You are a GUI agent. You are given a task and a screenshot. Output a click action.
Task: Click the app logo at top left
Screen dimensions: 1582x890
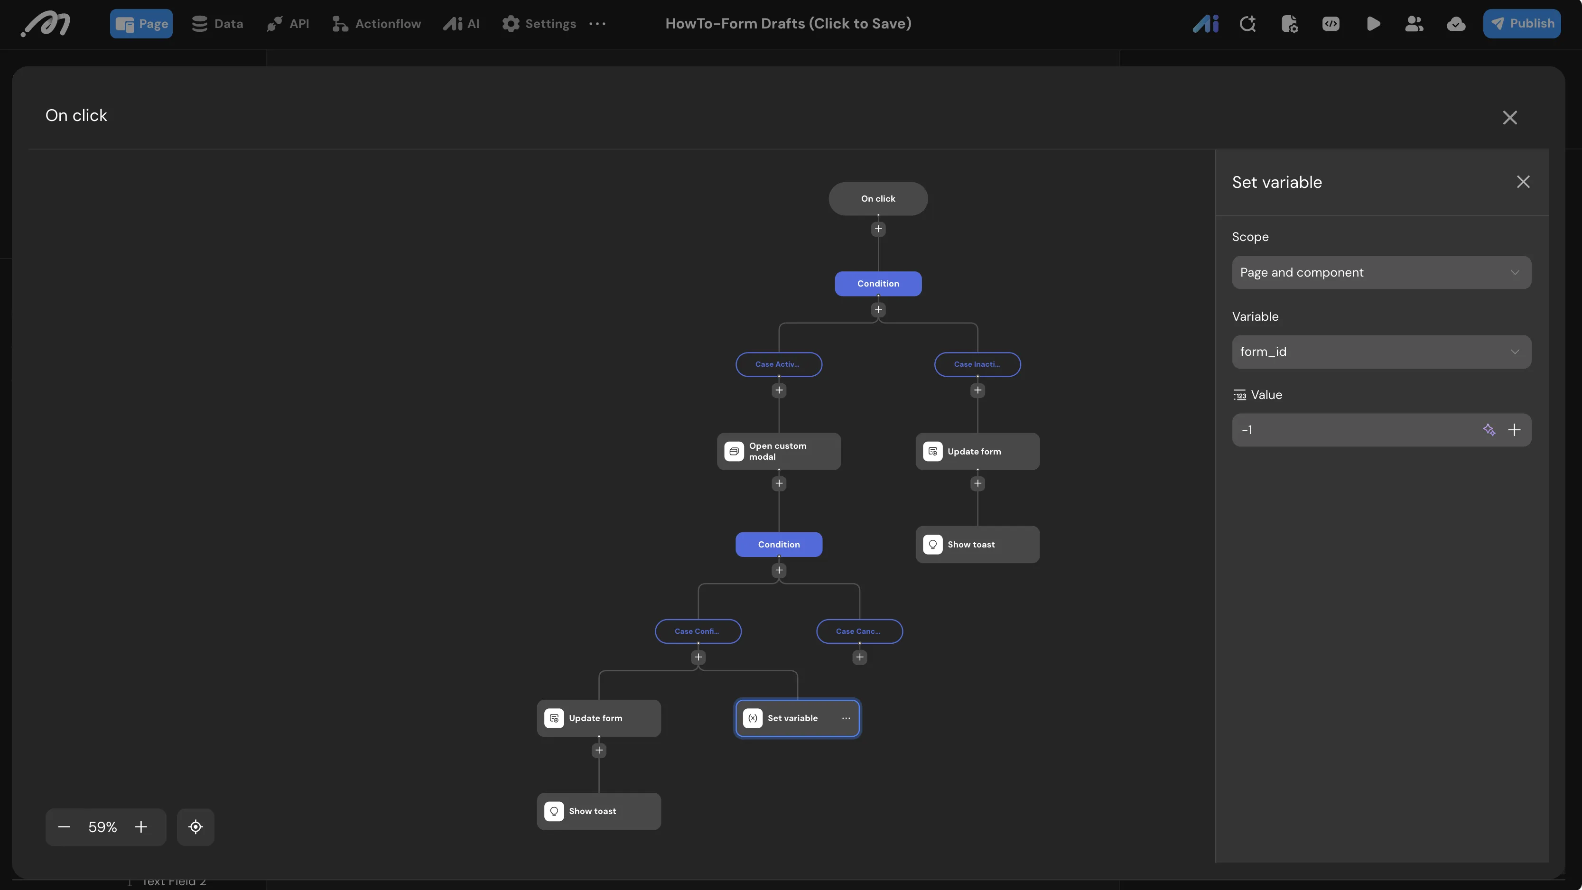click(46, 23)
